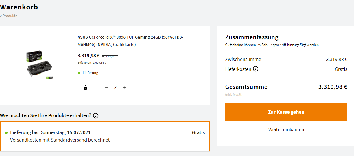
Task: Click the 'Gesamtsumme' amount 3.319,98 €
Action: coord(333,87)
